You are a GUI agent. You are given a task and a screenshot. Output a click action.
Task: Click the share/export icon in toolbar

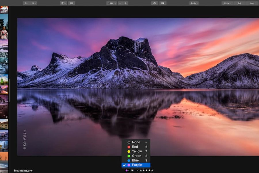pyautogui.click(x=26, y=3)
